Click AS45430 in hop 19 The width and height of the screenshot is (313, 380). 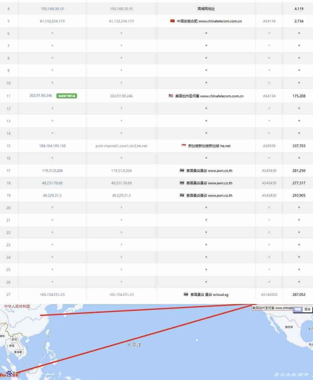point(269,195)
